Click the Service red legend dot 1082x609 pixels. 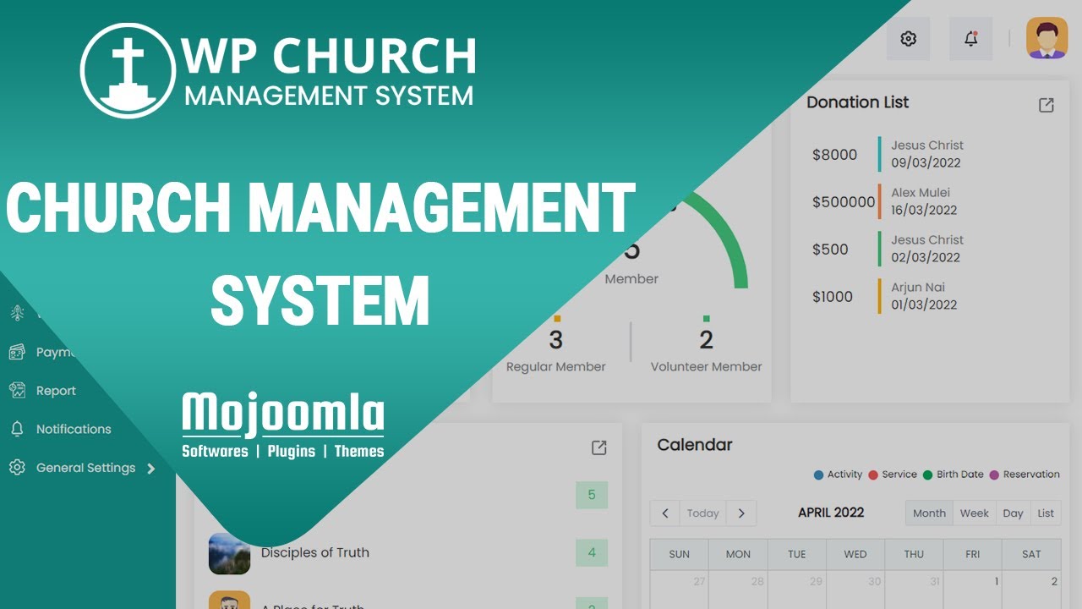point(873,475)
